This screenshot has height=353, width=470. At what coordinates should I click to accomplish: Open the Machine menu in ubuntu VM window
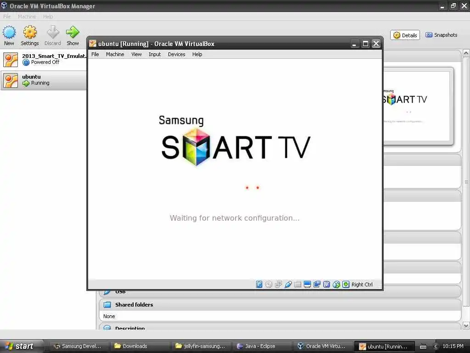tap(115, 54)
